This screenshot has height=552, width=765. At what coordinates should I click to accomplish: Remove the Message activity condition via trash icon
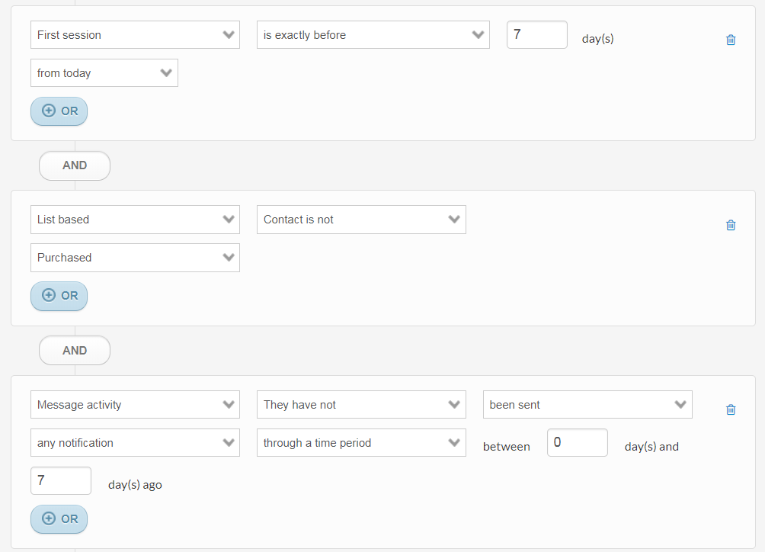731,409
